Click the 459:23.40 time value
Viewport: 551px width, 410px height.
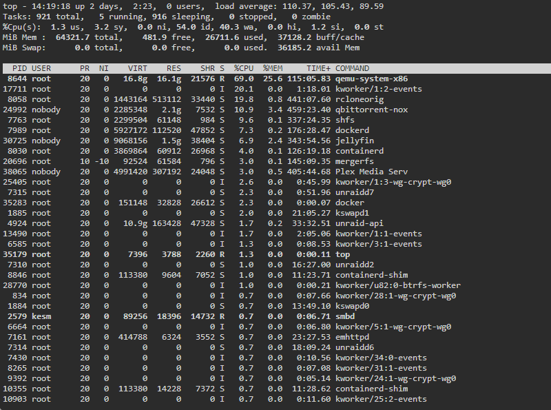[x=309, y=110]
